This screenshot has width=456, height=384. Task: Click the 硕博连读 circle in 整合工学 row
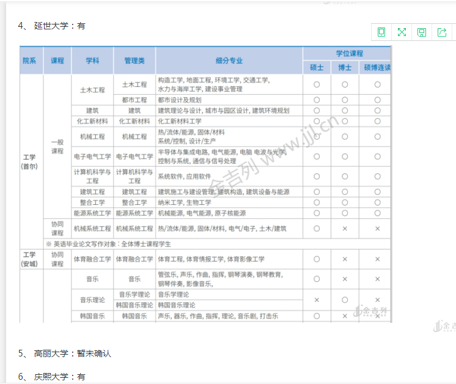click(x=377, y=202)
